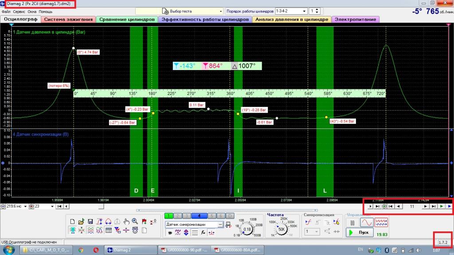Viewport: 454px width, 255px height.
Task: Adjust the Частота 50K knob
Action: coord(282,229)
